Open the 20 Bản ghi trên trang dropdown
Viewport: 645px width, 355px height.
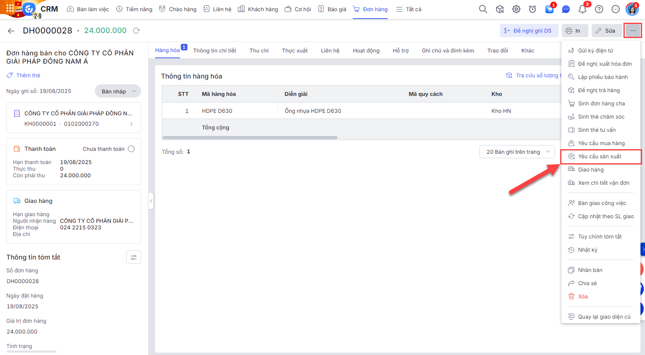point(517,152)
